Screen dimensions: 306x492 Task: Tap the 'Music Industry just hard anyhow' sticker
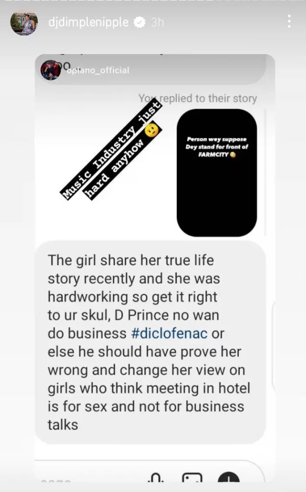point(111,150)
